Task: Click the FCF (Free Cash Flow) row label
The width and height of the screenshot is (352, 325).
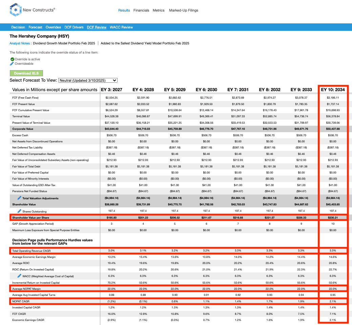Action: click(25, 98)
